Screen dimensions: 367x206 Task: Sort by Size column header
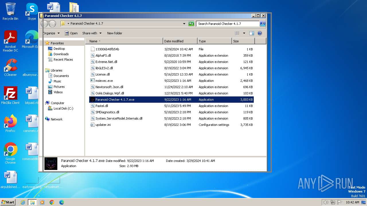(243, 41)
